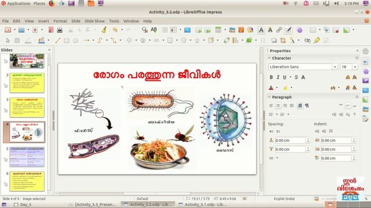Open the underline style dropdown arrow

click(290, 77)
